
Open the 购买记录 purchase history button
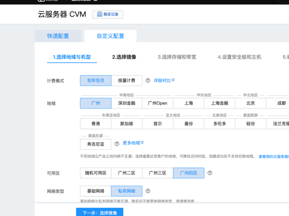(x=108, y=14)
